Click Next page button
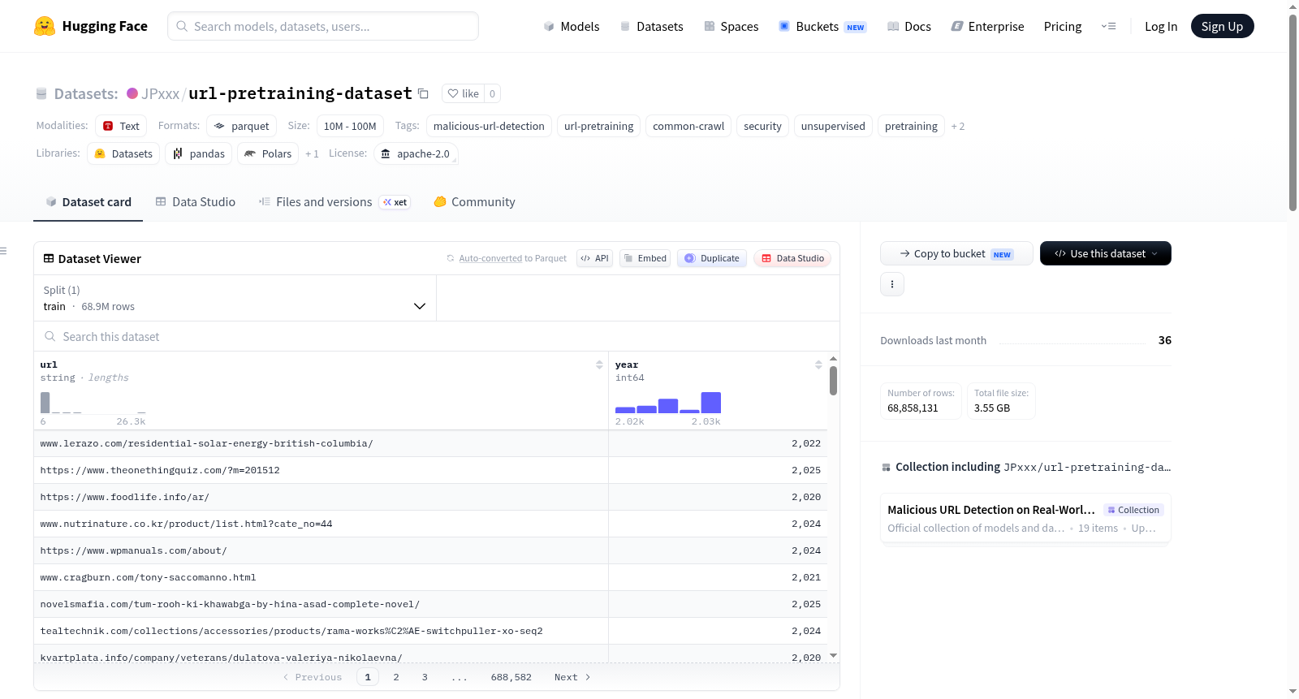 572,677
